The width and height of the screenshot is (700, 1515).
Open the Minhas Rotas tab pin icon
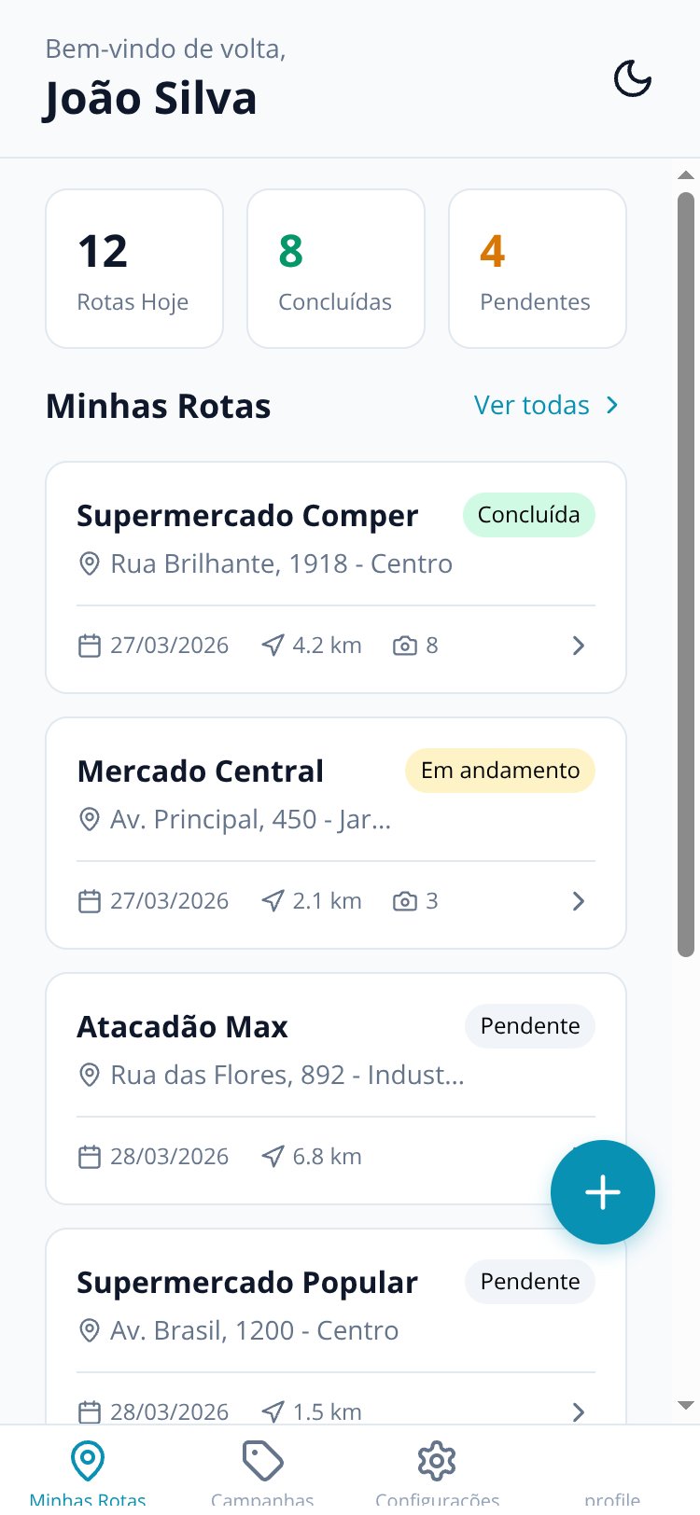[88, 1461]
